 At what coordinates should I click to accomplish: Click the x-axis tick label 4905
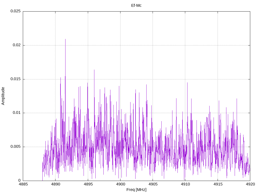point(153,184)
